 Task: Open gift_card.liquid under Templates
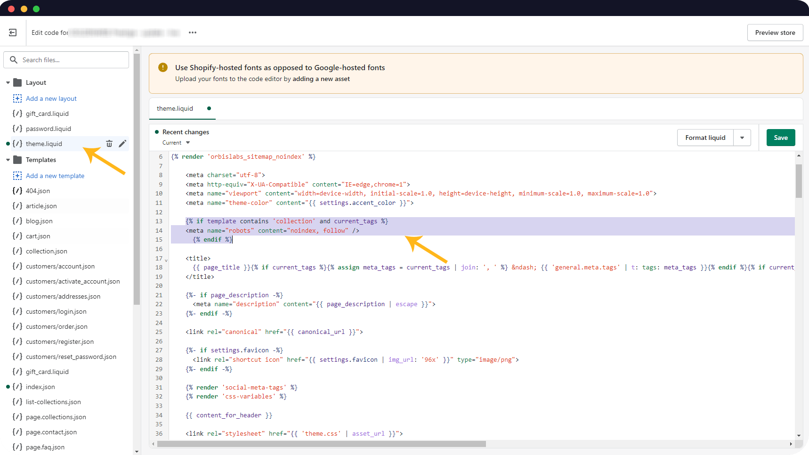coord(47,372)
